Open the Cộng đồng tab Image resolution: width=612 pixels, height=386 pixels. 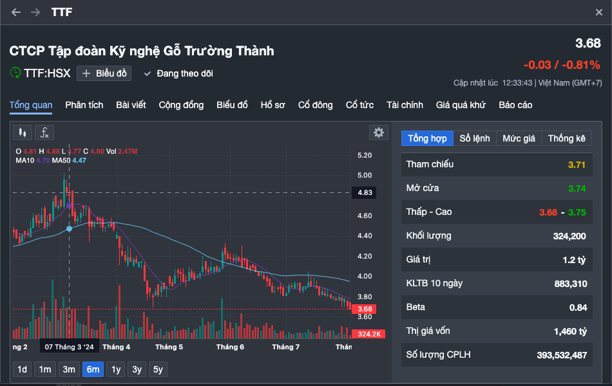click(181, 106)
